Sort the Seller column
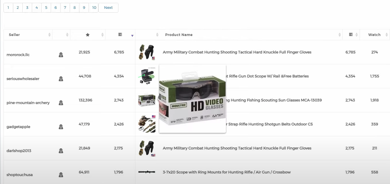Image resolution: width=390 pixels, height=184 pixels. pos(14,35)
